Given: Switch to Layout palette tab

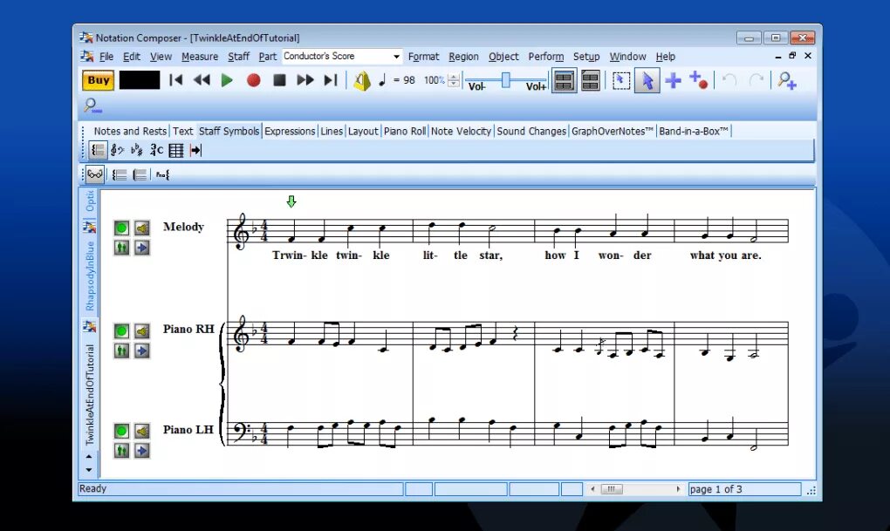Looking at the screenshot, I should (363, 131).
